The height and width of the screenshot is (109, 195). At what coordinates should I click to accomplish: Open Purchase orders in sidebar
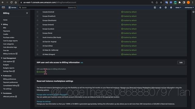pos(9,38)
